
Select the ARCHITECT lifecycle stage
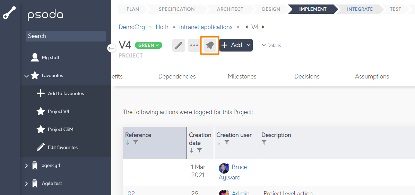point(230,9)
